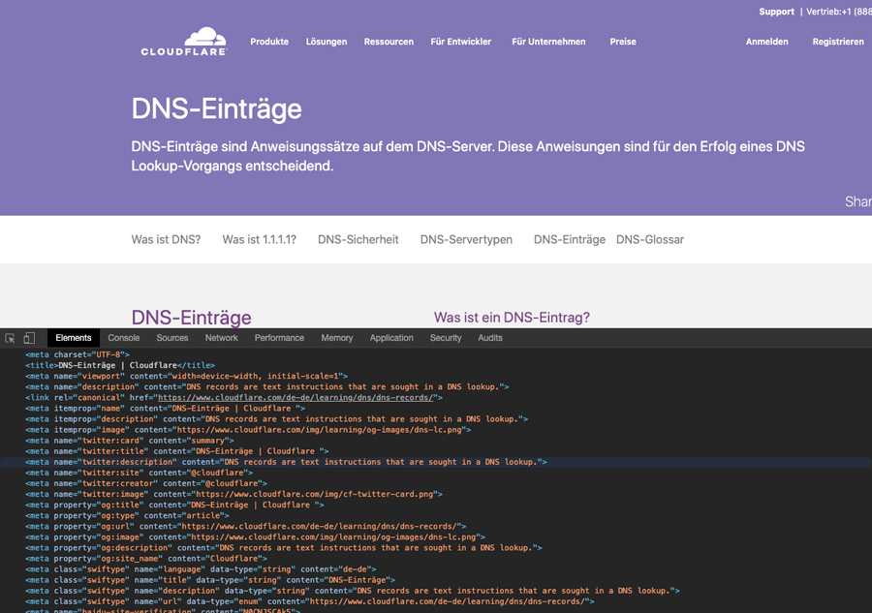Click the Was ist ein DNS-Eintrag? heading
Screen dimensions: 872x613
pos(512,318)
